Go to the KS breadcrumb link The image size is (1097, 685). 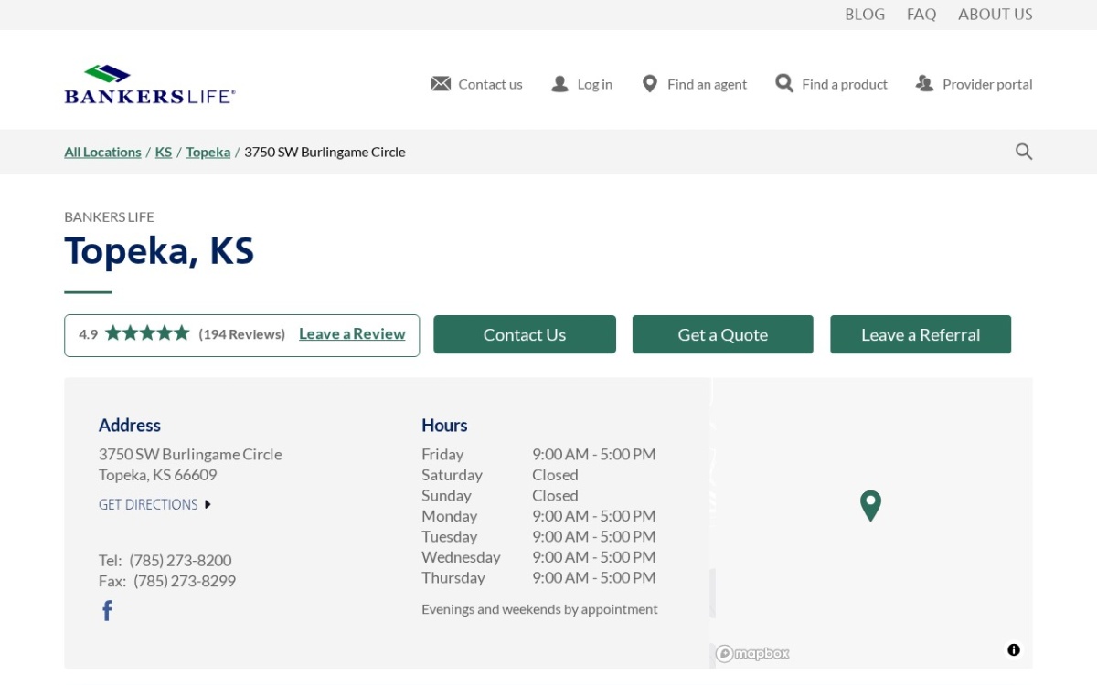[x=164, y=152]
